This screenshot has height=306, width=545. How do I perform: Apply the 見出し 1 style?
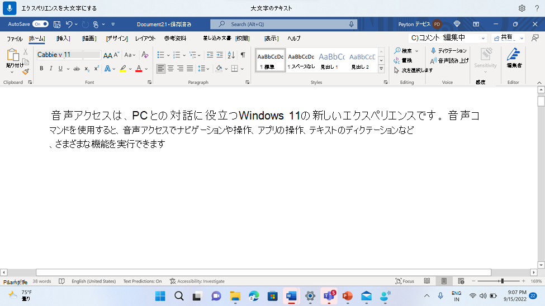coord(331,60)
